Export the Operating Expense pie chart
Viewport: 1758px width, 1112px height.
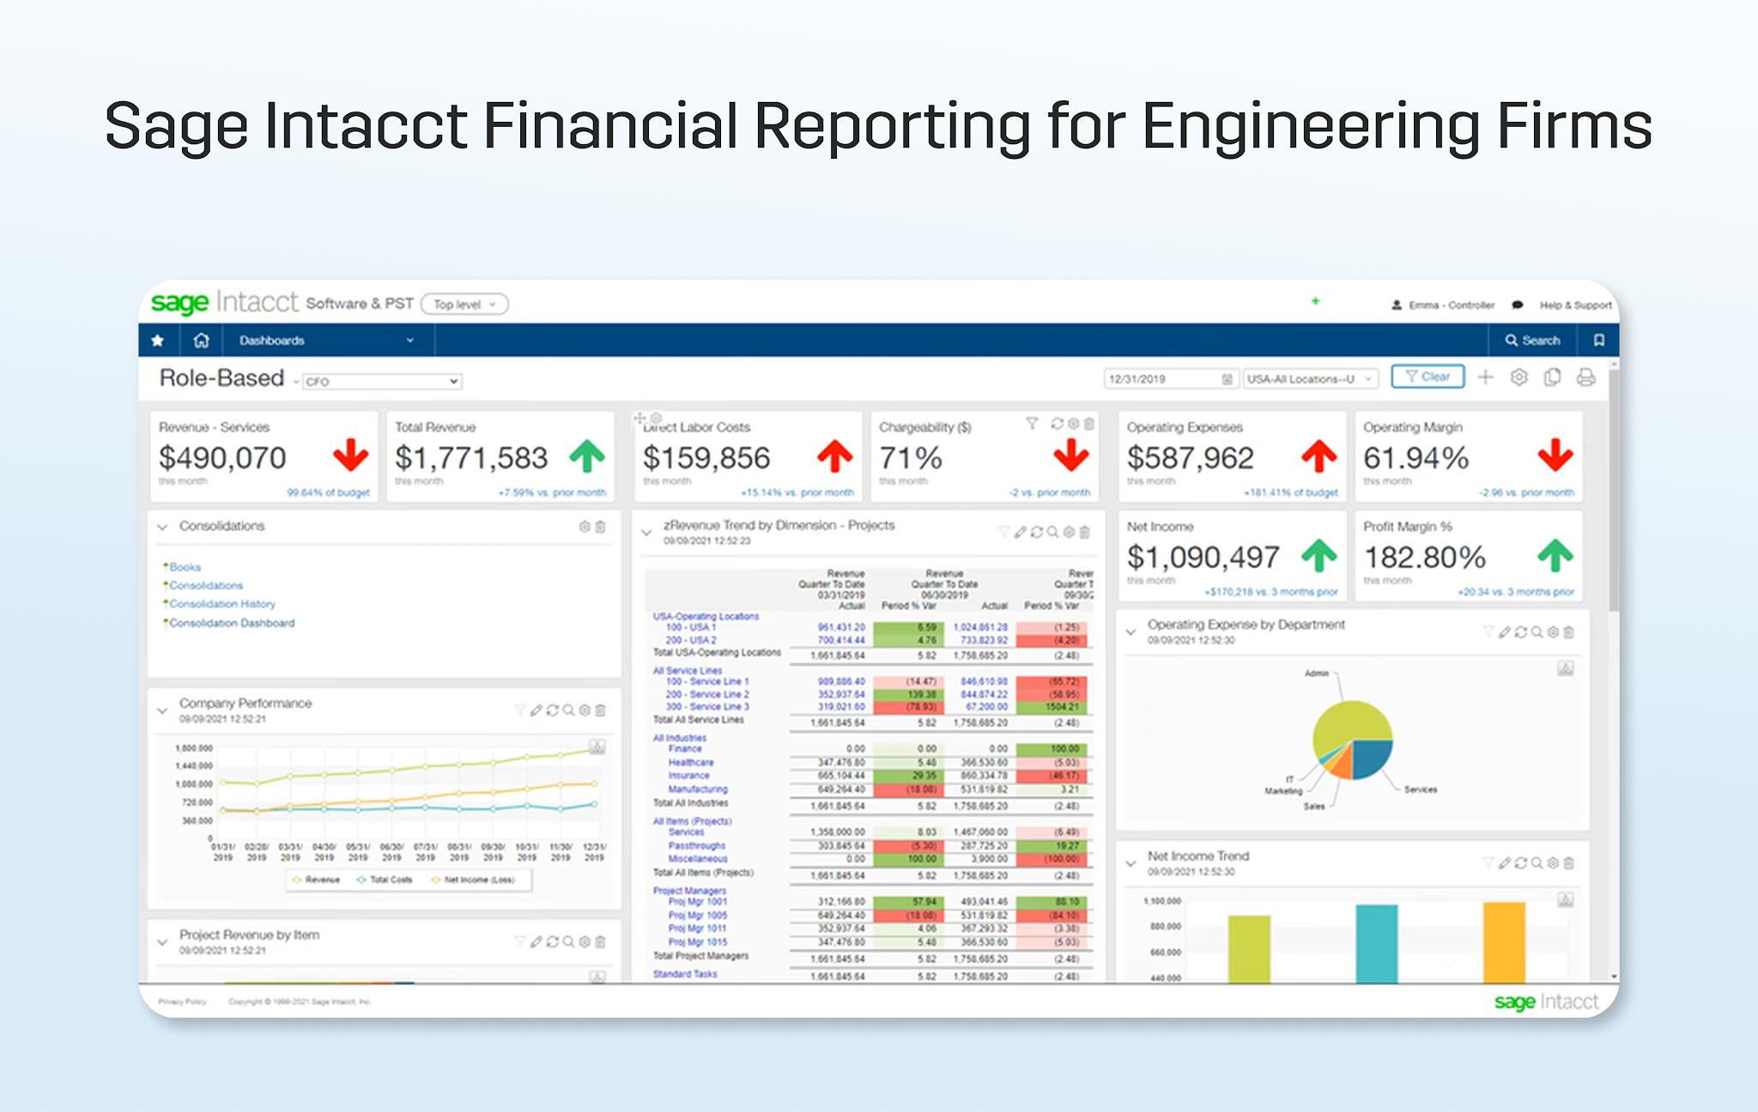(x=1566, y=668)
